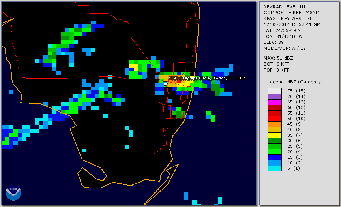
Task: Select the 60 dBZ dark red swatch
Action: pos(274,107)
